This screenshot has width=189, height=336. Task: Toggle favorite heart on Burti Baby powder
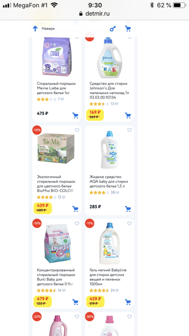(77, 223)
